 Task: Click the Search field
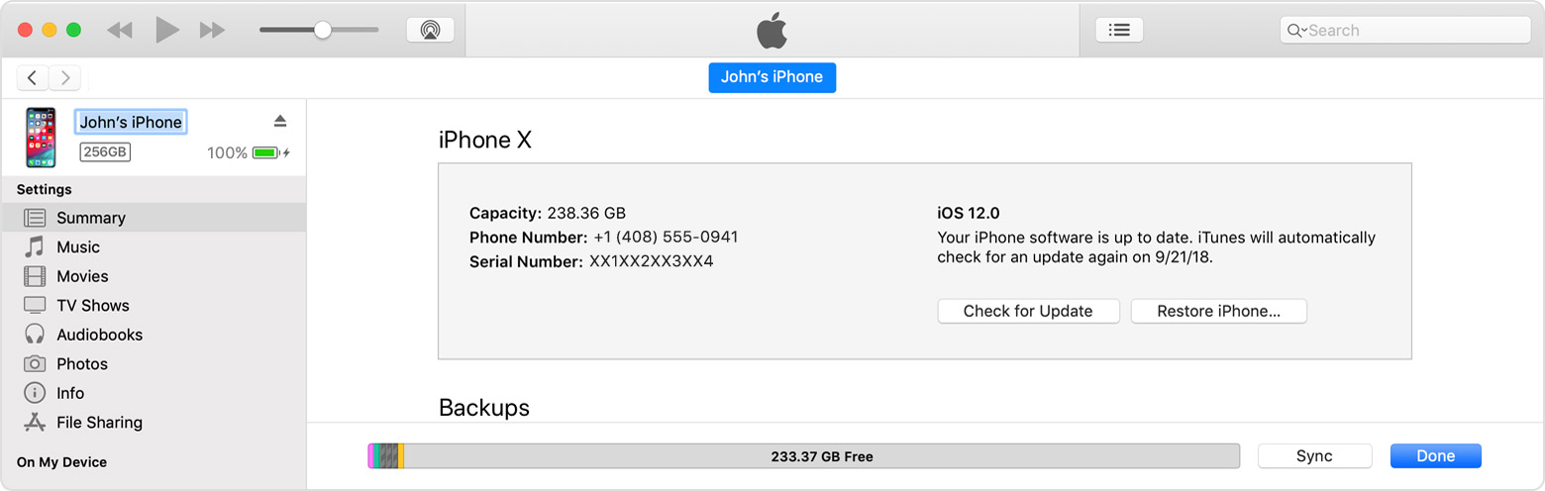[x=1405, y=30]
